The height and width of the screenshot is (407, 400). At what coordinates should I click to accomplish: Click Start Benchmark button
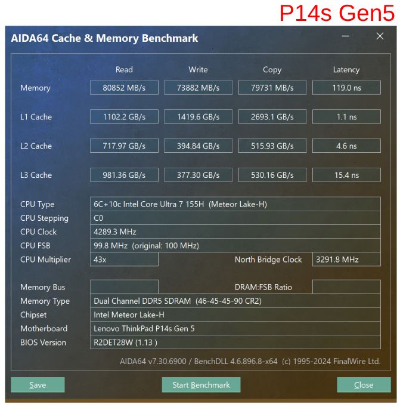201,384
